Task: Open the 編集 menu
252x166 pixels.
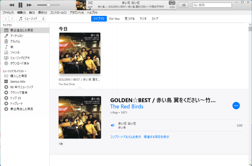Action: tap(21, 13)
